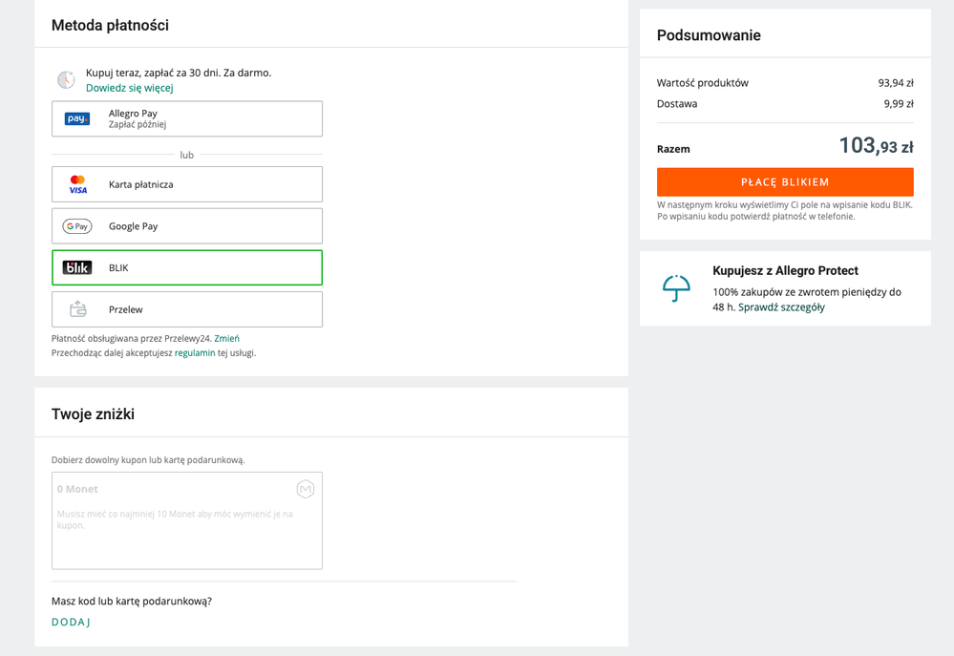Click the clock icon beside pay-later text

(66, 80)
